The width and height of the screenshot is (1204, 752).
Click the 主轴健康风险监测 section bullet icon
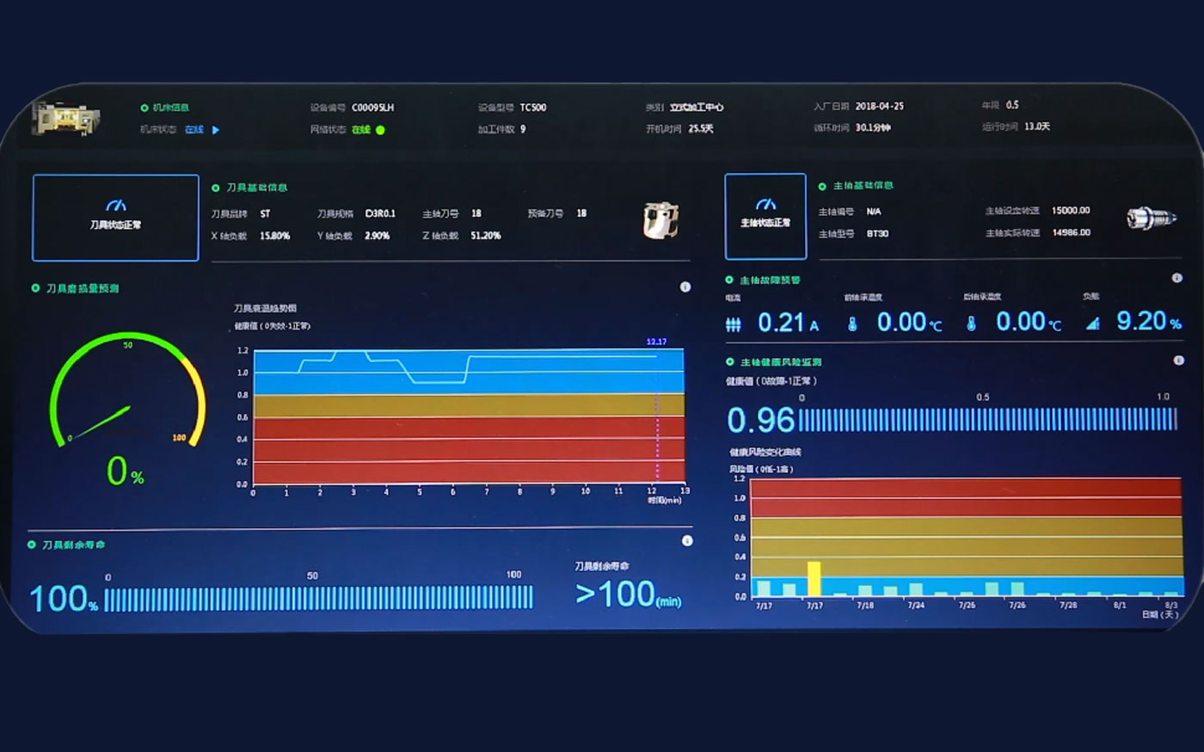point(730,362)
